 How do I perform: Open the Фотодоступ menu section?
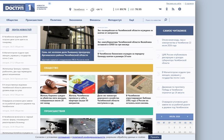115,20
